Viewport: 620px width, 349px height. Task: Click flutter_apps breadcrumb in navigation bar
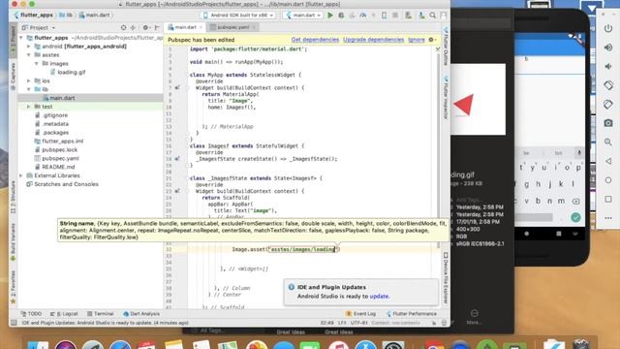click(x=34, y=16)
